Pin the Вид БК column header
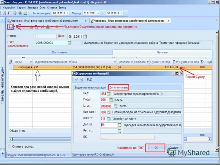220x165 pixels. pos(31,62)
